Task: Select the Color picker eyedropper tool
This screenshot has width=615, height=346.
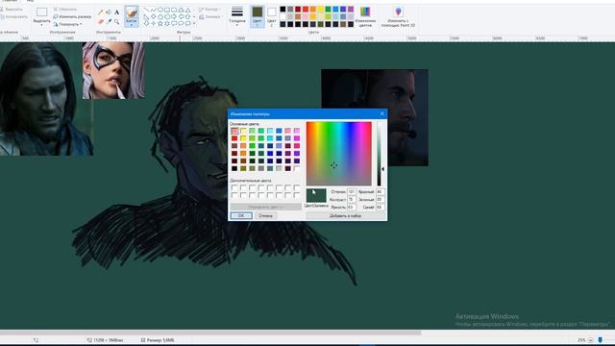Action: pos(109,21)
